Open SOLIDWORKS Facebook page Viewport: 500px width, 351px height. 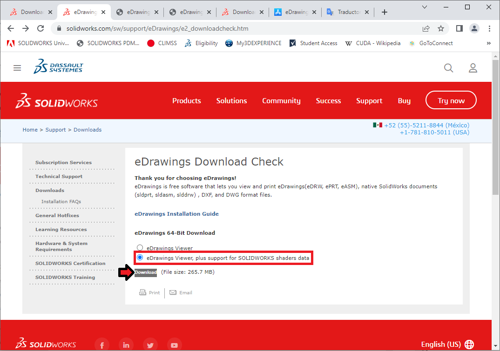click(x=102, y=345)
